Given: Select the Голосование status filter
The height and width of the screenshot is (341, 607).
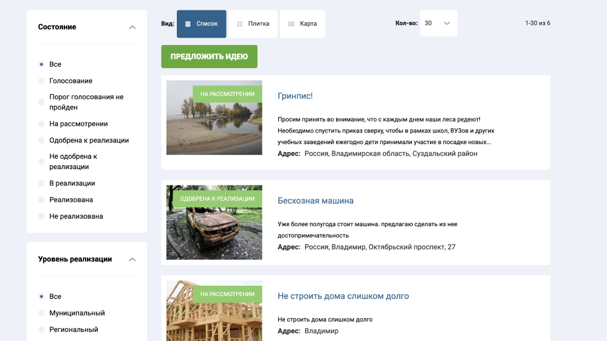Looking at the screenshot, I should point(41,81).
